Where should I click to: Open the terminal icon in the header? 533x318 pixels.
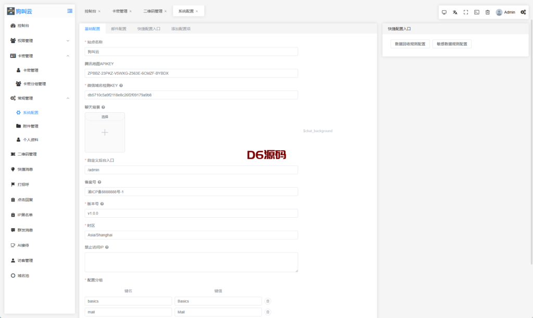click(477, 12)
